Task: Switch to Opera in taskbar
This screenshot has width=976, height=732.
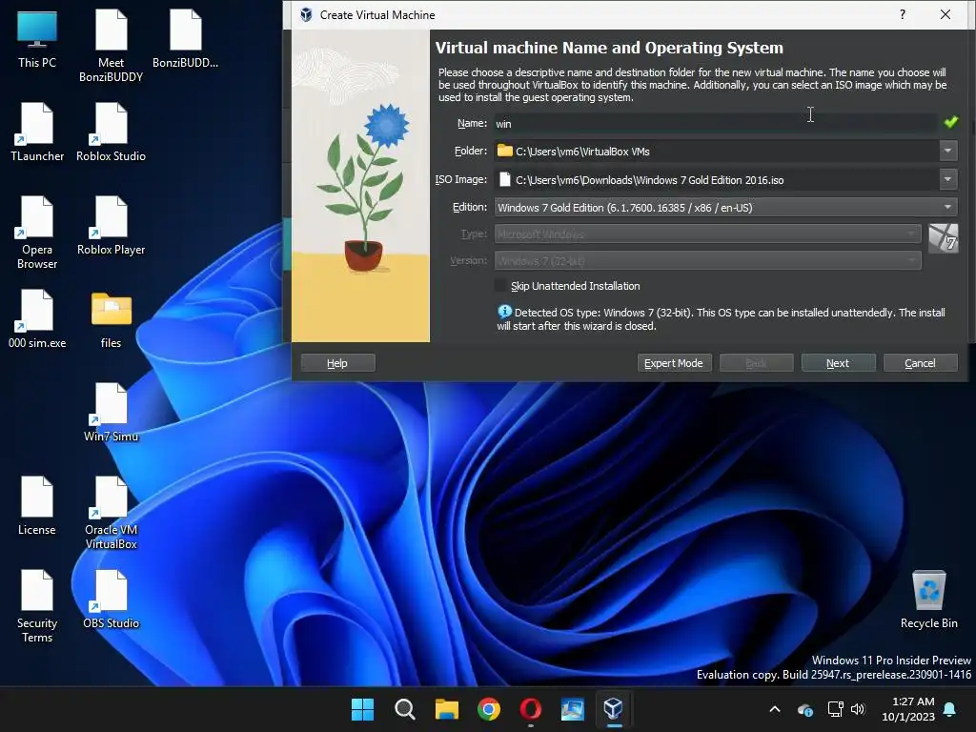Action: click(530, 709)
